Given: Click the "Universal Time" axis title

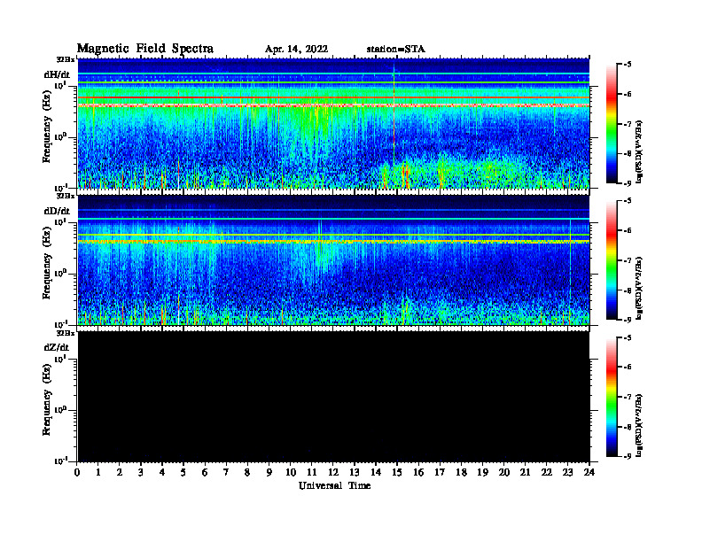Looking at the screenshot, I should (334, 485).
